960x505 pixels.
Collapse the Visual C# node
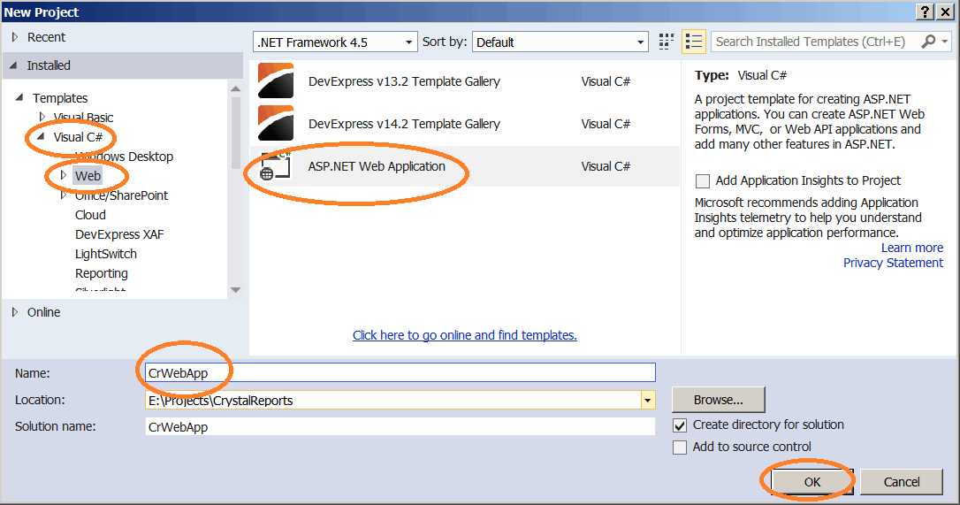(x=41, y=137)
